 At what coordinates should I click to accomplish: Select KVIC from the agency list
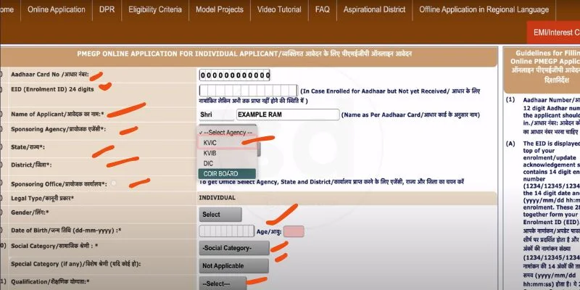tap(228, 143)
